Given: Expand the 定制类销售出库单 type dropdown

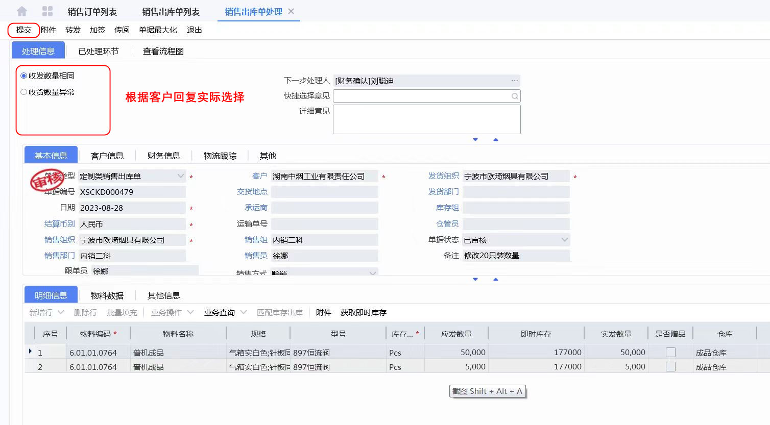Looking at the screenshot, I should 180,176.
